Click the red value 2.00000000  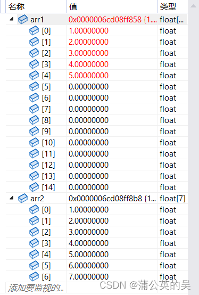[x=88, y=42]
